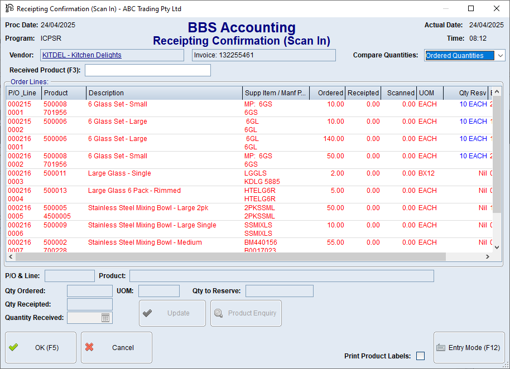
Task: Select the Large Glass - Single row
Action: click(249, 177)
